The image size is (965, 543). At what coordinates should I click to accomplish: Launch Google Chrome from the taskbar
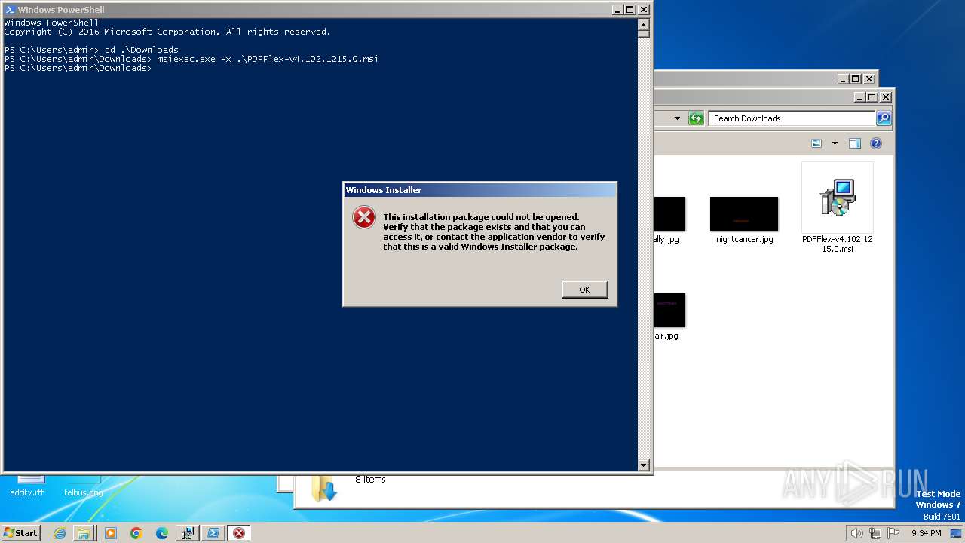(136, 533)
